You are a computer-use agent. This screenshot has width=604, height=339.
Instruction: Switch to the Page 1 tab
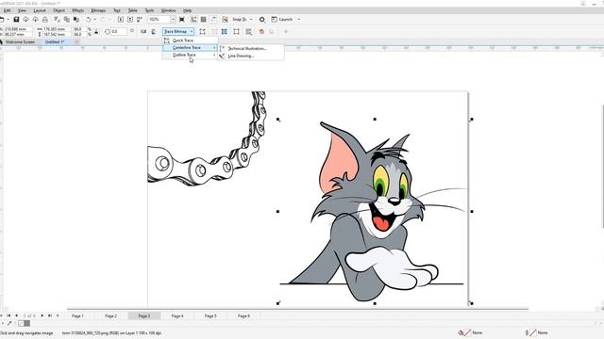77,315
